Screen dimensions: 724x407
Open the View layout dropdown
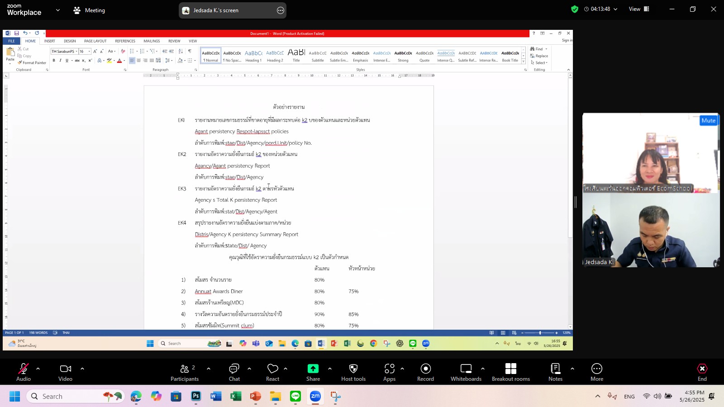638,9
